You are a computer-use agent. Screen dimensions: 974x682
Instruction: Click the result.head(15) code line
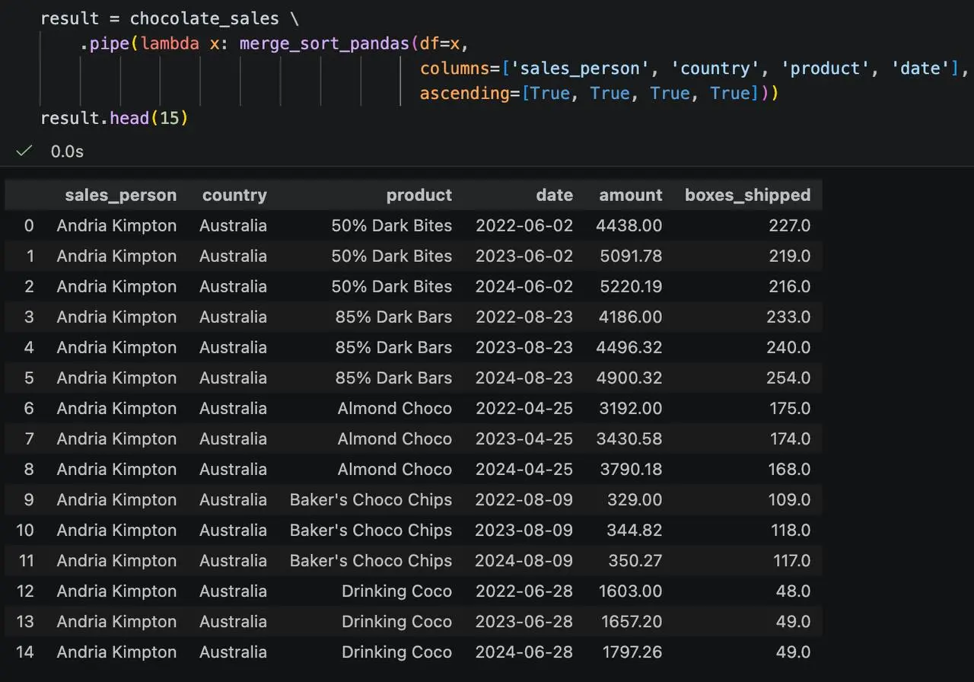tap(114, 119)
